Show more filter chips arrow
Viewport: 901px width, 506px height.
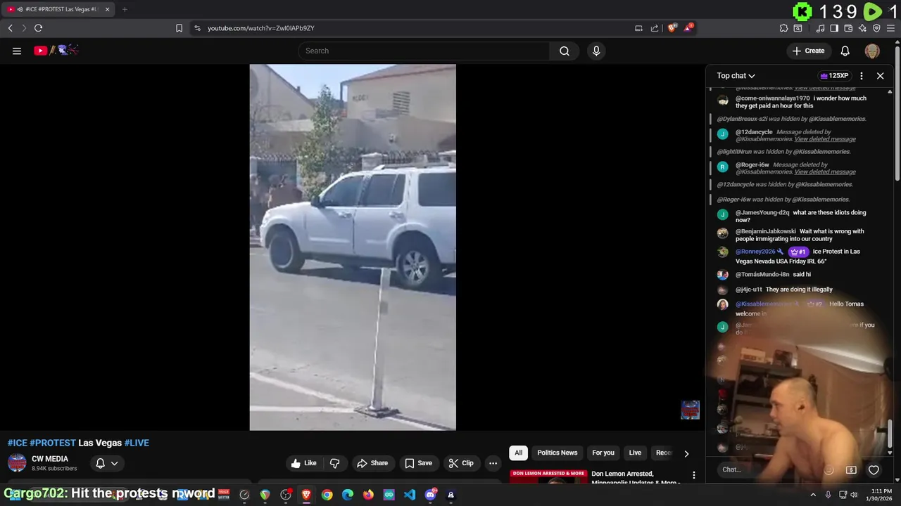coord(686,453)
